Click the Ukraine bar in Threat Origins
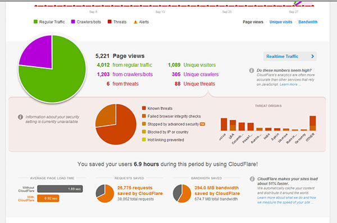The height and width of the screenshot is (223, 337). [x=286, y=129]
